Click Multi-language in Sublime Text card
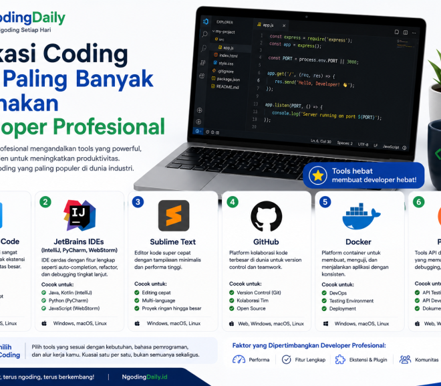Screen dimensions: 441x386 click(158, 300)
